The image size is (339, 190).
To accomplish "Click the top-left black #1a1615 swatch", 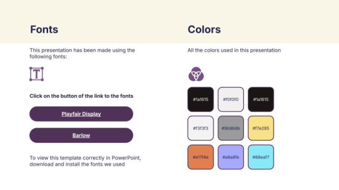I will [x=200, y=100].
